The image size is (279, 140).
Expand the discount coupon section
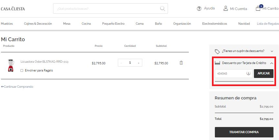[x=272, y=51]
